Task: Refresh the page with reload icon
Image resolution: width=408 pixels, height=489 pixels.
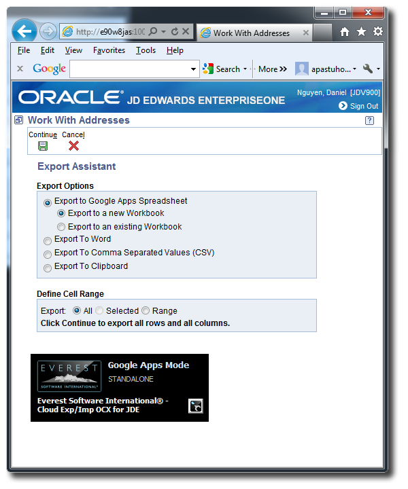Action: pos(175,31)
